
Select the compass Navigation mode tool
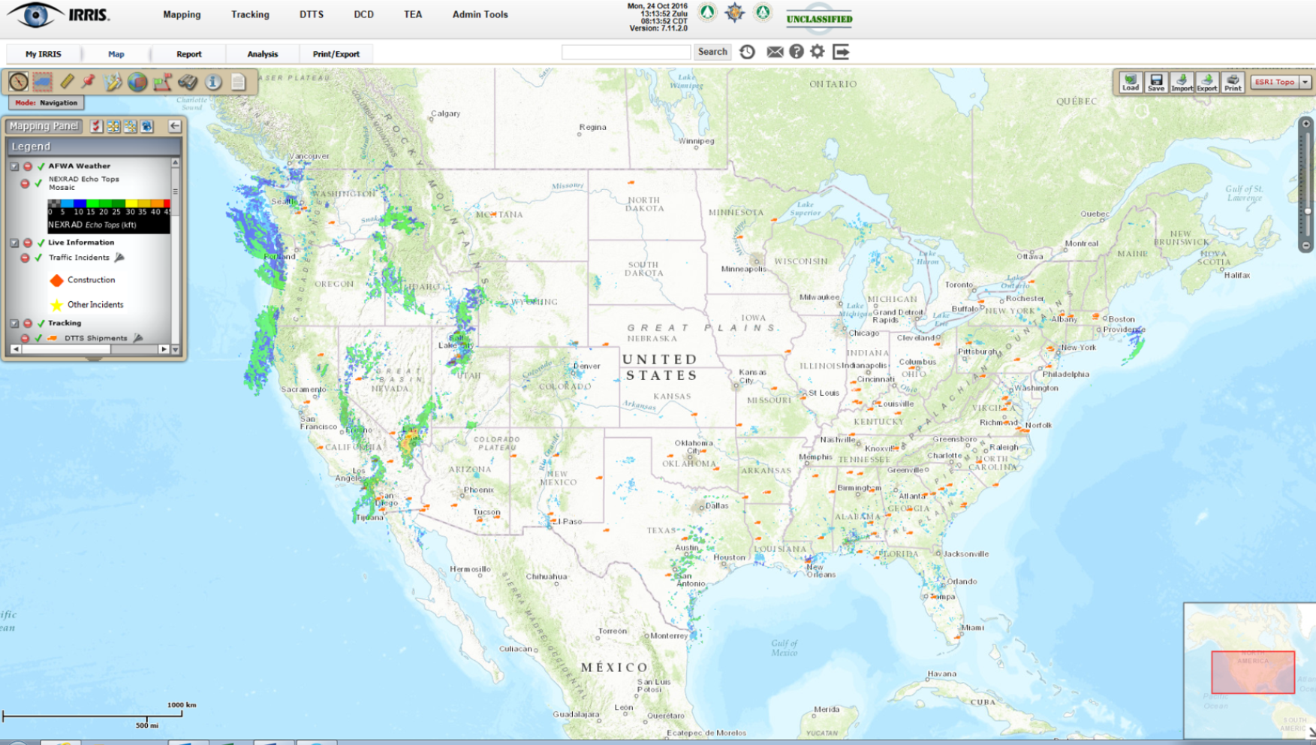pyautogui.click(x=19, y=81)
